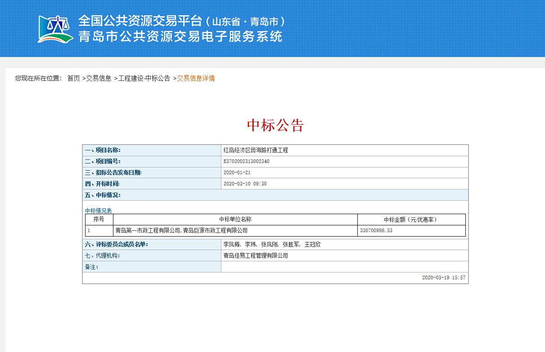Click the project name 红岛经济区田海路打通工程
545x352 pixels.
pos(256,150)
